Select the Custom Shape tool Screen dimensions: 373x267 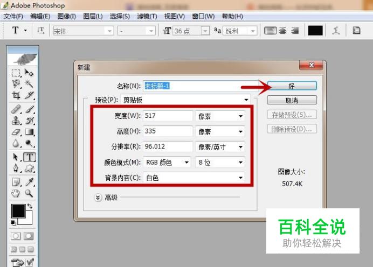29,168
